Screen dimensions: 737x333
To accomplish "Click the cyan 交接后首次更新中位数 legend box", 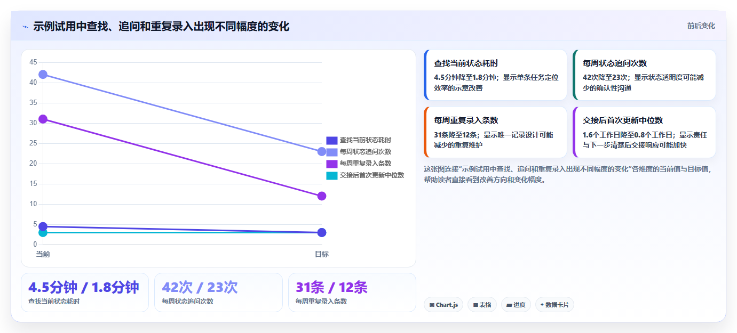I will click(x=332, y=175).
